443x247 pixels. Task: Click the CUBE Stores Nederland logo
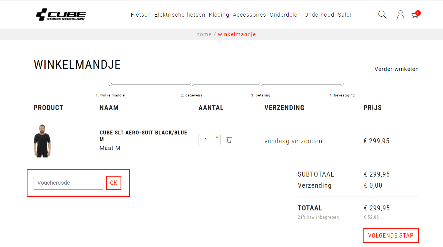(x=61, y=15)
